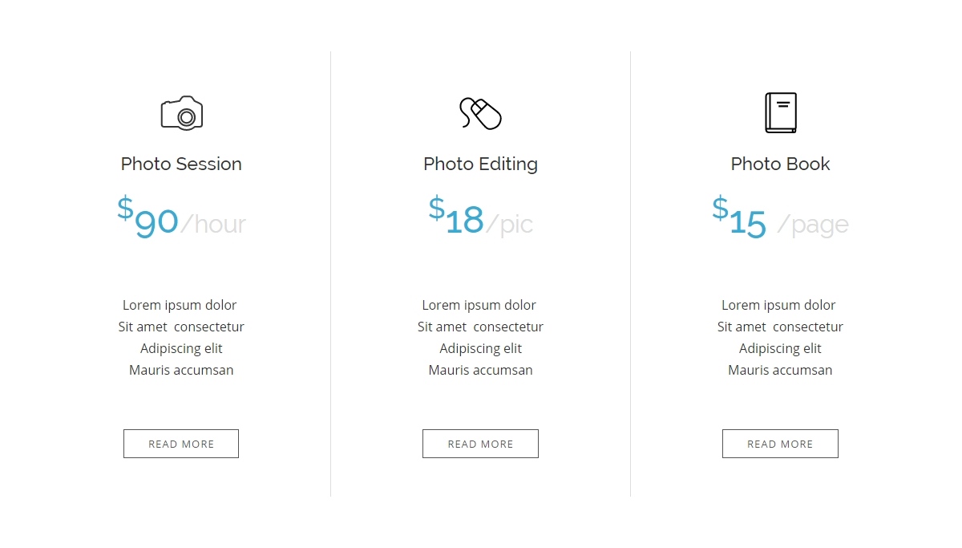Select the Photo Editing heading
This screenshot has height=548, width=962.
pos(480,164)
